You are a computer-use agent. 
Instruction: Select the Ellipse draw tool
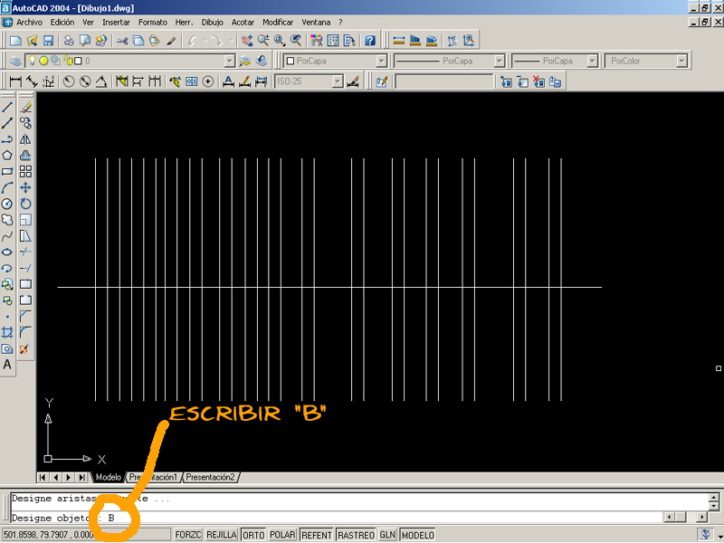7,252
